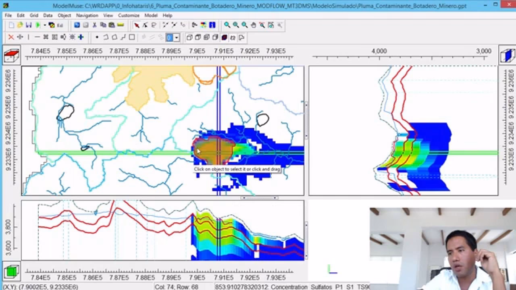Click the top view cube button
516x290 pixels.
tap(11, 56)
